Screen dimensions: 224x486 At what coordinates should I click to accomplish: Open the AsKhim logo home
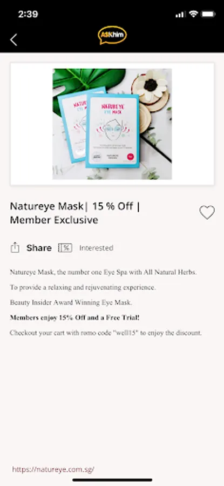(x=112, y=35)
